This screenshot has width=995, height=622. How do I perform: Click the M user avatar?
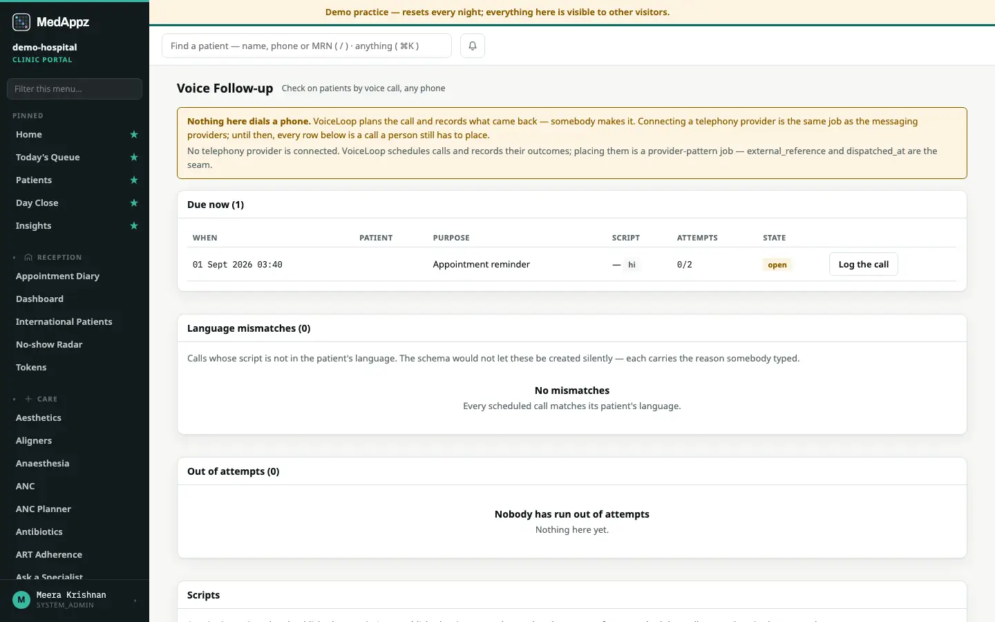21,600
